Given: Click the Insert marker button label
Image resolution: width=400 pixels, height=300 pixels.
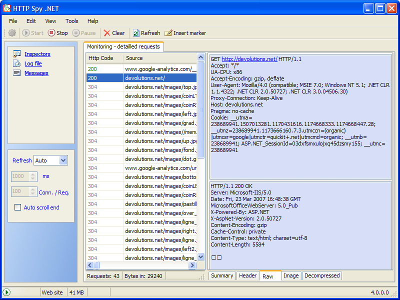Looking at the screenshot, I should tap(190, 33).
